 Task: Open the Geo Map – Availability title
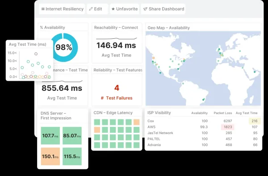point(169,28)
